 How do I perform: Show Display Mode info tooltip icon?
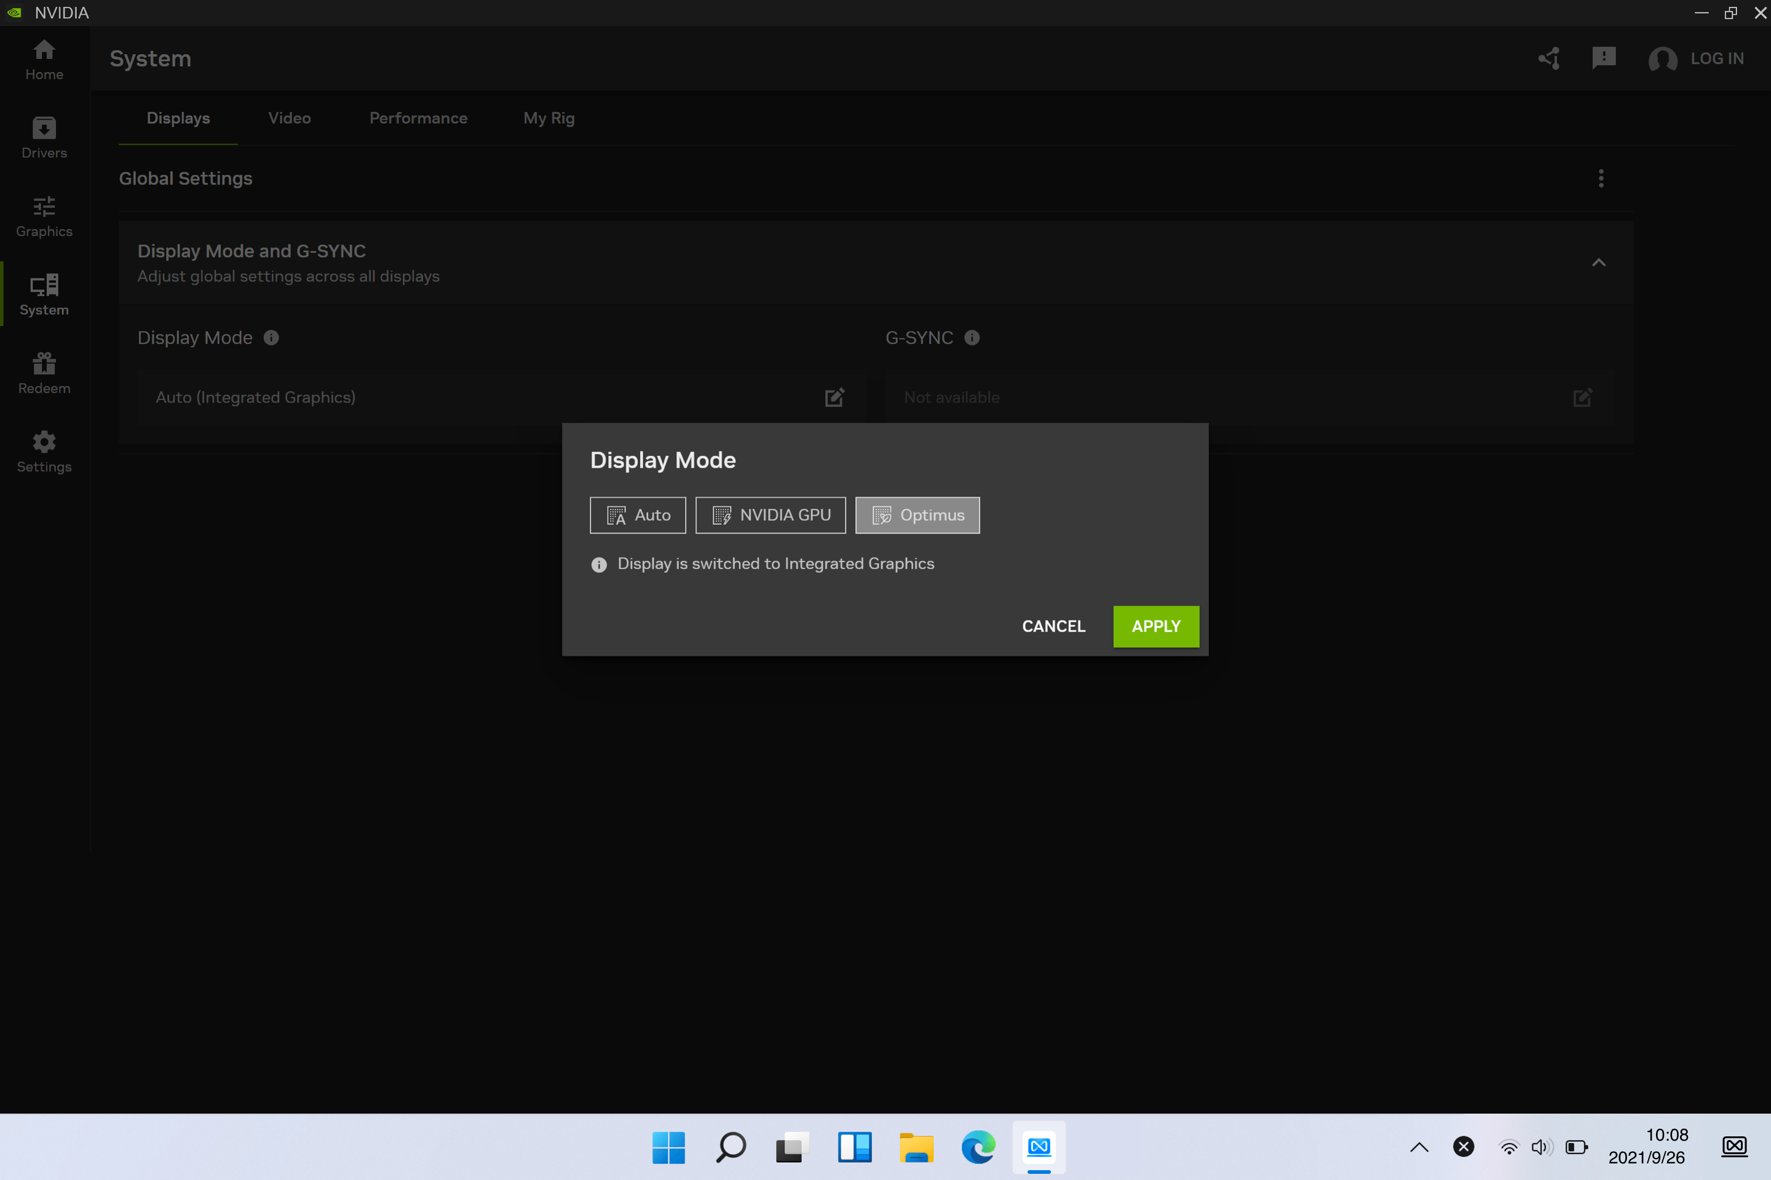coord(271,338)
